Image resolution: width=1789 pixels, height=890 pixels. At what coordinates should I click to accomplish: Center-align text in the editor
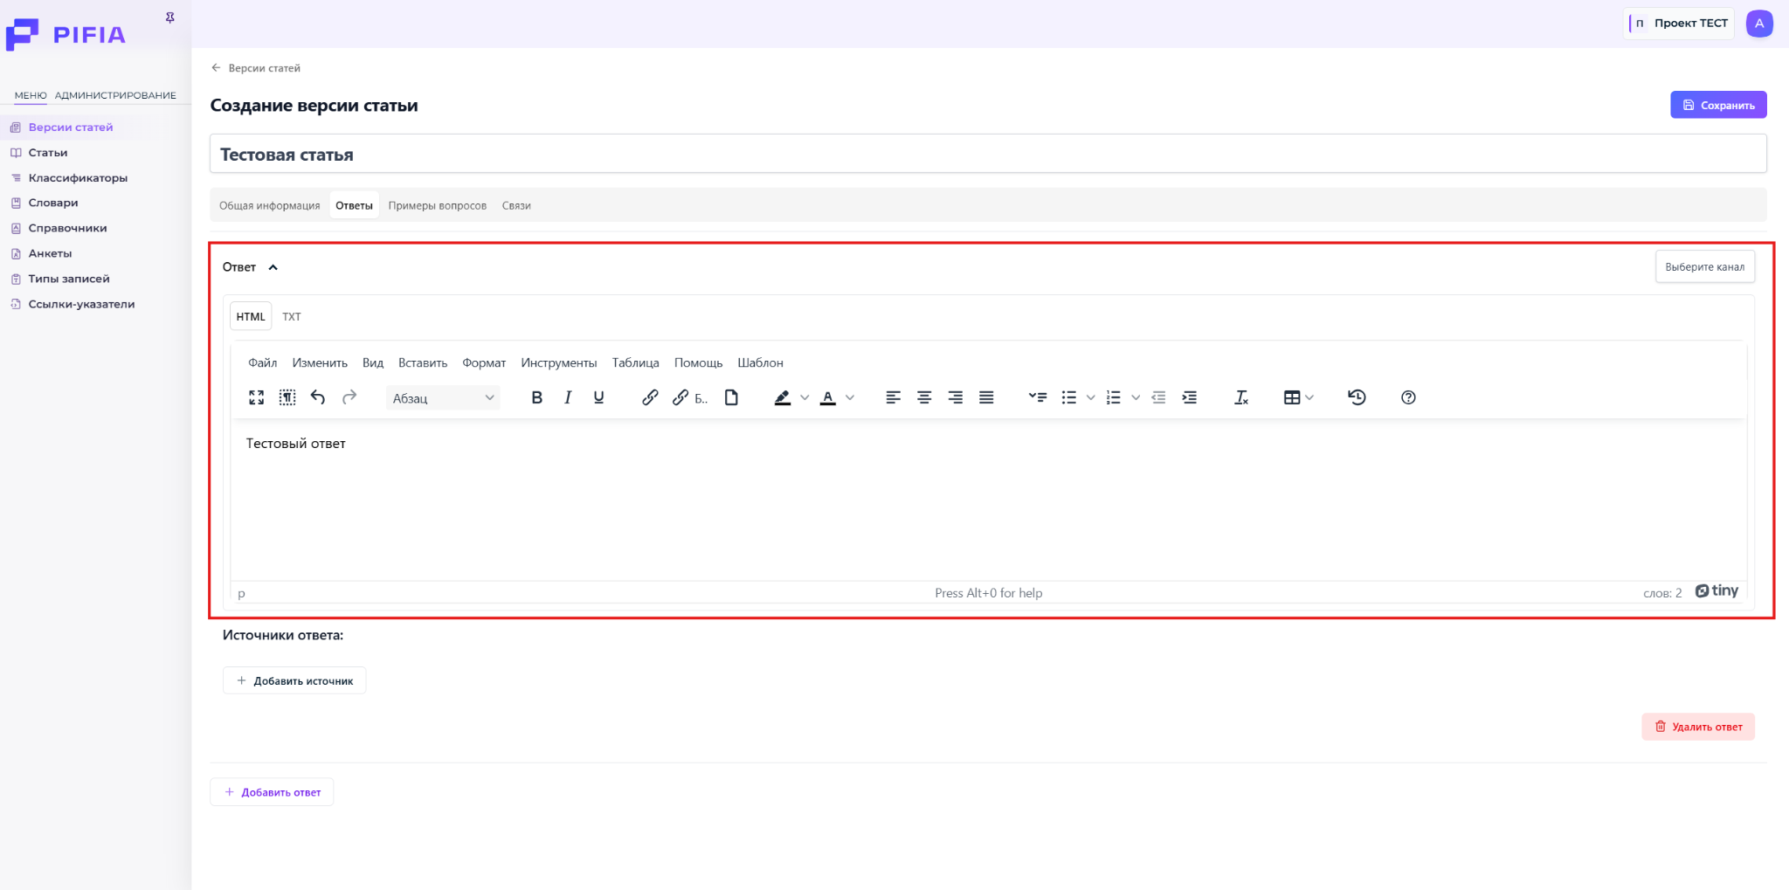click(924, 397)
